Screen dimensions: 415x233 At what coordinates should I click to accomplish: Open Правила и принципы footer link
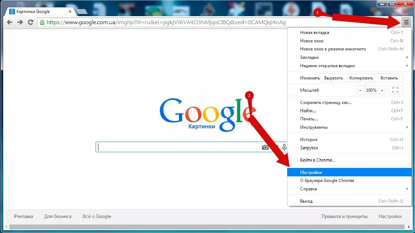point(345,216)
